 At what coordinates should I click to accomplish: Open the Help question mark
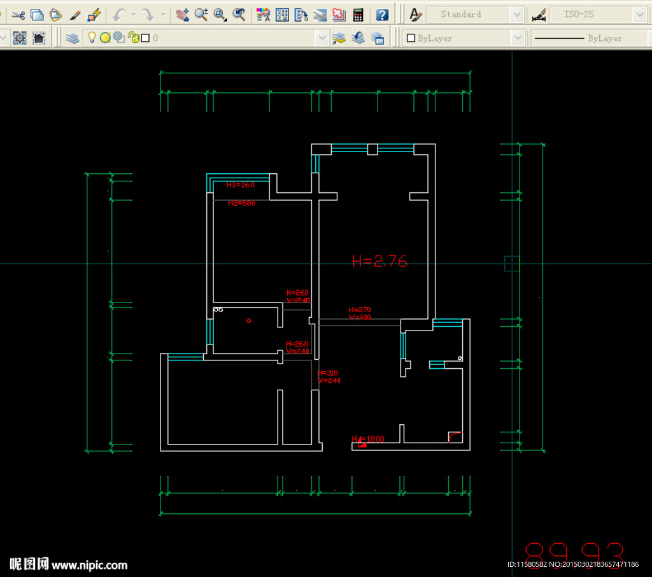[x=382, y=14]
